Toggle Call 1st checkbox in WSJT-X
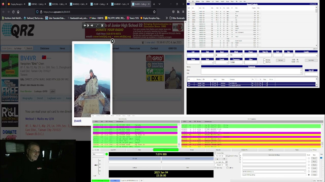Viewport: 325px width, 182px height. click(x=228, y=168)
